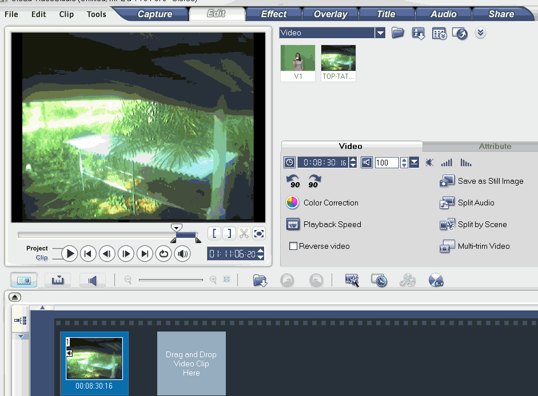538x396 pixels.
Task: Switch to the Title step tab
Action: click(386, 14)
